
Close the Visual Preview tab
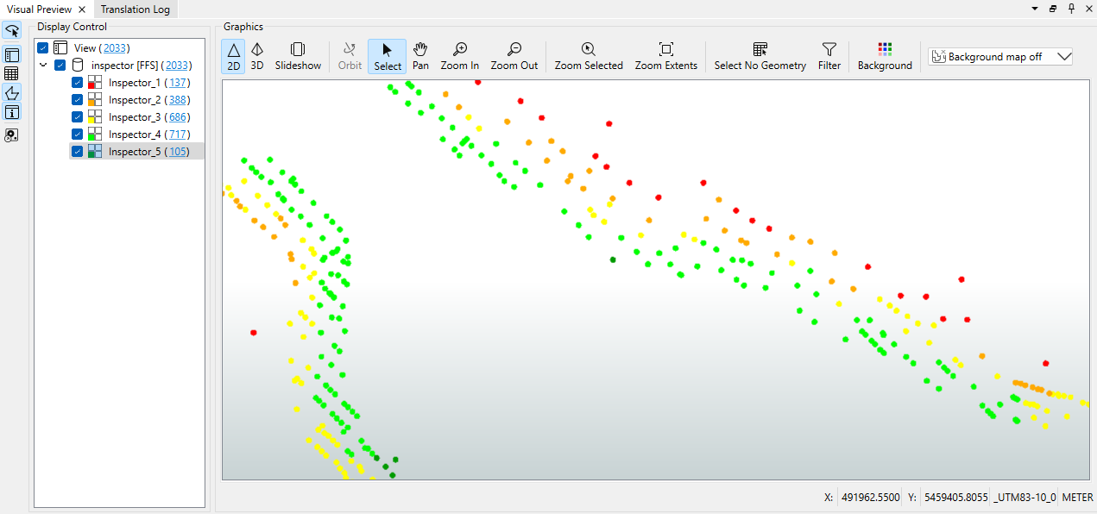pos(81,9)
